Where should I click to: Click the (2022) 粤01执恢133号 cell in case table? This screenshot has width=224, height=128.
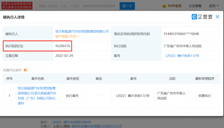(x=133, y=96)
